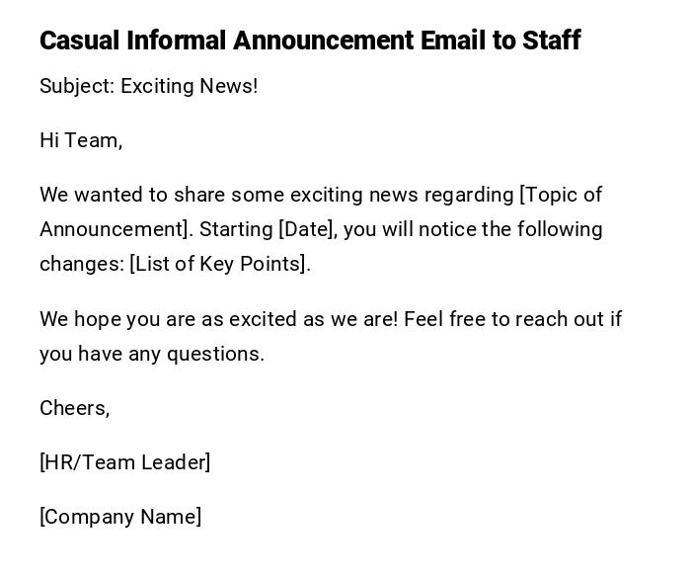This screenshot has width=691, height=579.
Task: Click the word "Starting" before the date placeholder
Action: pos(236,229)
